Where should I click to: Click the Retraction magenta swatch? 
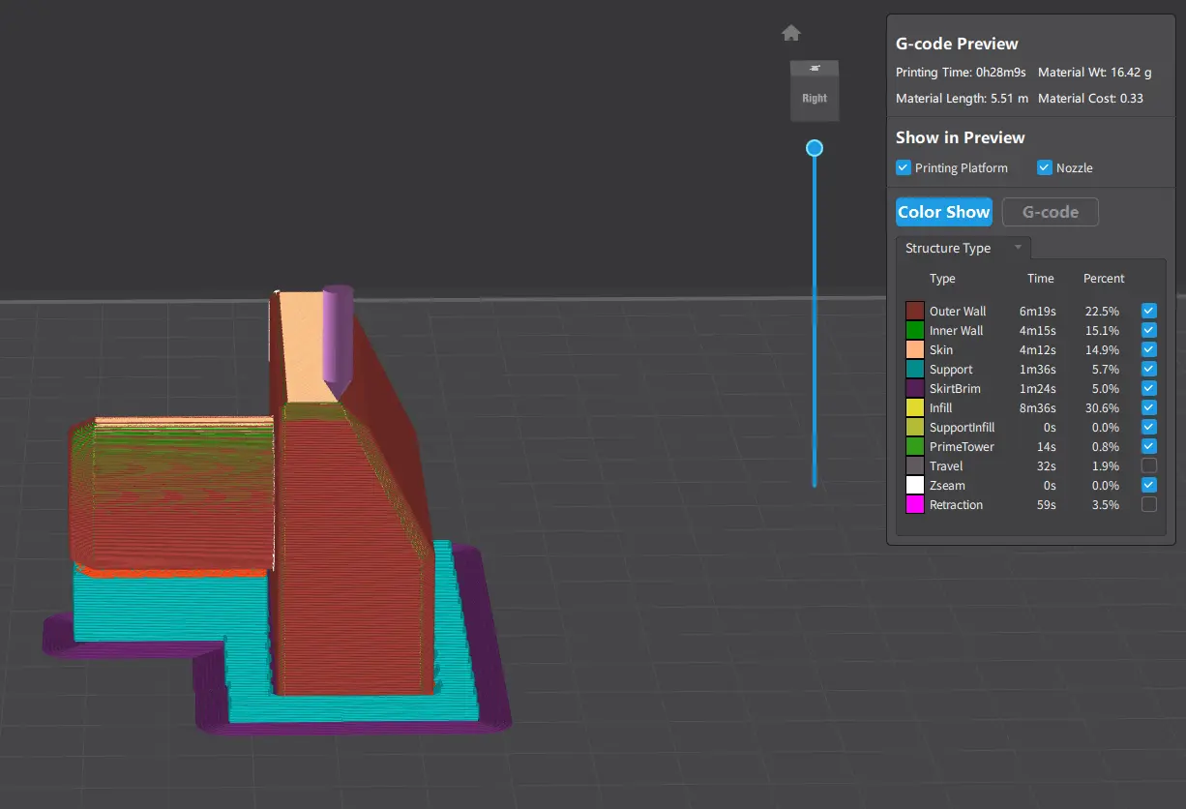(915, 504)
